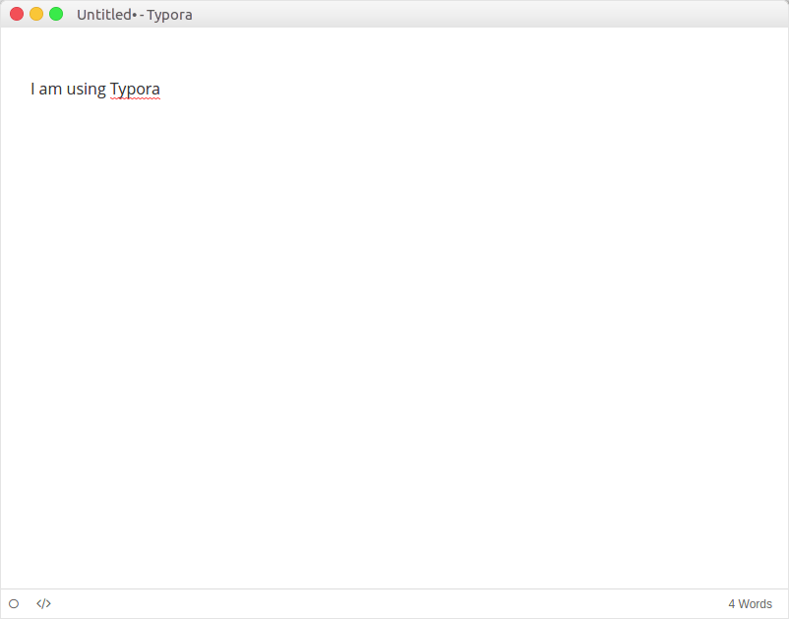Place cursor in the word using
Image resolution: width=789 pixels, height=619 pixels.
(87, 89)
